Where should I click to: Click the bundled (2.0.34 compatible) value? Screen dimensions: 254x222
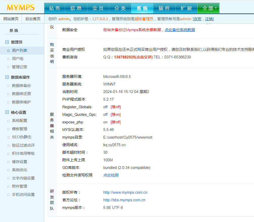pos(127,168)
